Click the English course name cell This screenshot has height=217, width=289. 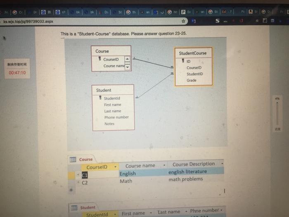[143, 174]
